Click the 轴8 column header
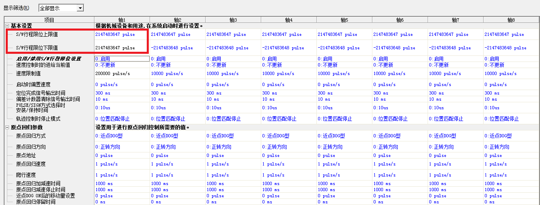 click(511, 20)
